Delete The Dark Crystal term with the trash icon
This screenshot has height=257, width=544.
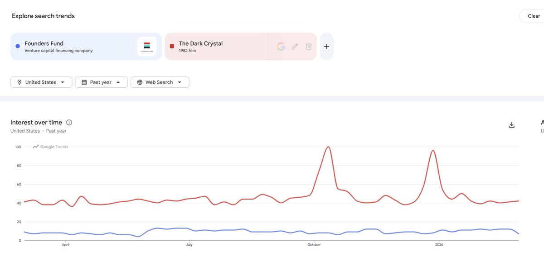coord(309,46)
